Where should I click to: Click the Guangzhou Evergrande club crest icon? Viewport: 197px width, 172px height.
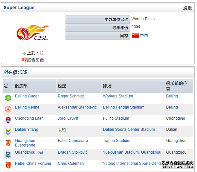8,143
